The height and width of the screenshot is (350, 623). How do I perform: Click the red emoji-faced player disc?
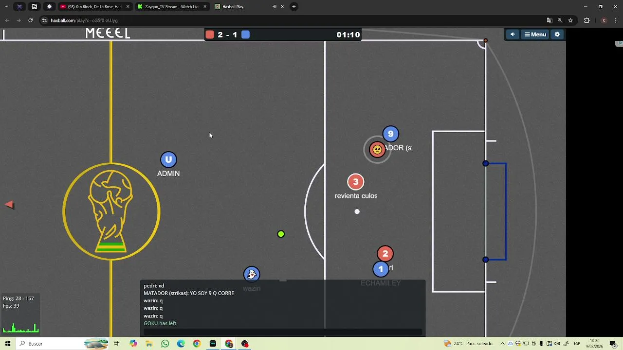coord(377,149)
